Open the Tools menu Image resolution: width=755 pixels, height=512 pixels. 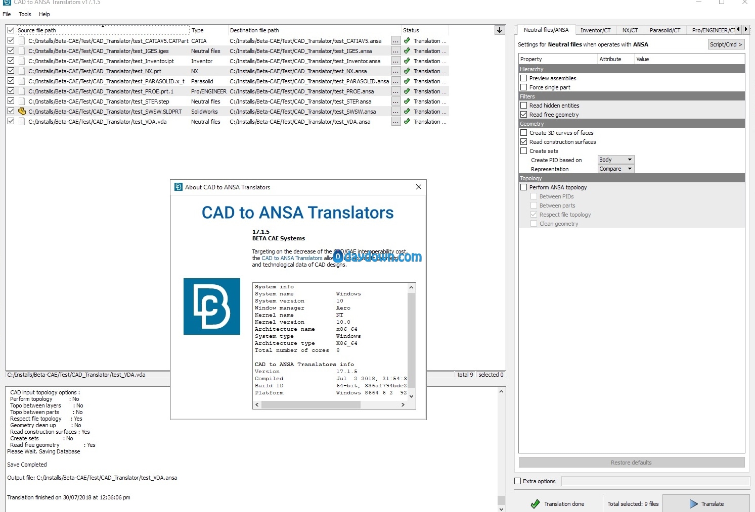point(25,14)
